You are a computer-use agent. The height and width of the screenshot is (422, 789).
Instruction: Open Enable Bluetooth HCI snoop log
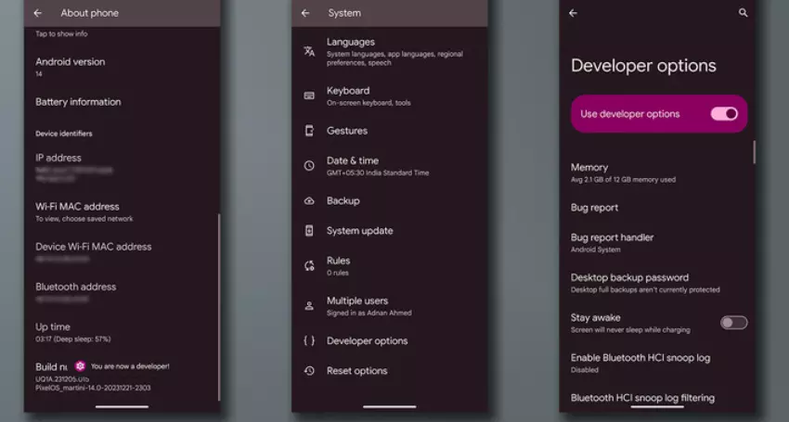[656, 363]
